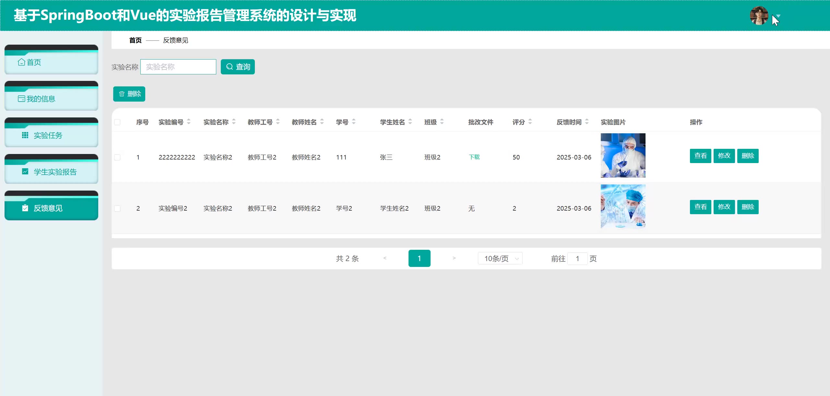The width and height of the screenshot is (830, 396).
Task: Expand the user menu arrow by avatar
Action: click(778, 16)
